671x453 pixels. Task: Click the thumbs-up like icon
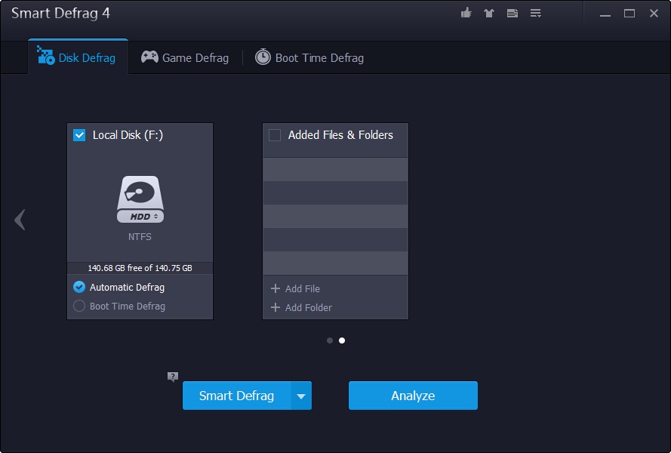pos(466,13)
